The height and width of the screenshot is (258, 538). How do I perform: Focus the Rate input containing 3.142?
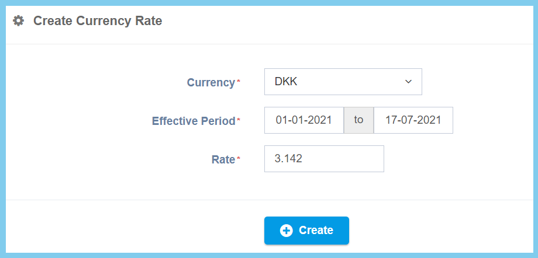pyautogui.click(x=324, y=159)
